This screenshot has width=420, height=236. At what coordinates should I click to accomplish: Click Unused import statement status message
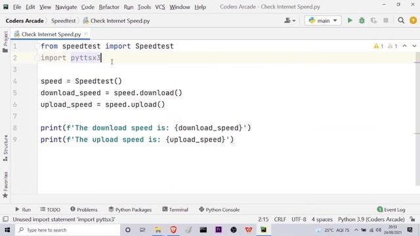(x=64, y=219)
